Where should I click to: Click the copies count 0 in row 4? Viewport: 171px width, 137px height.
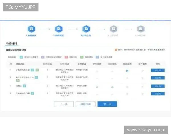(48, 93)
